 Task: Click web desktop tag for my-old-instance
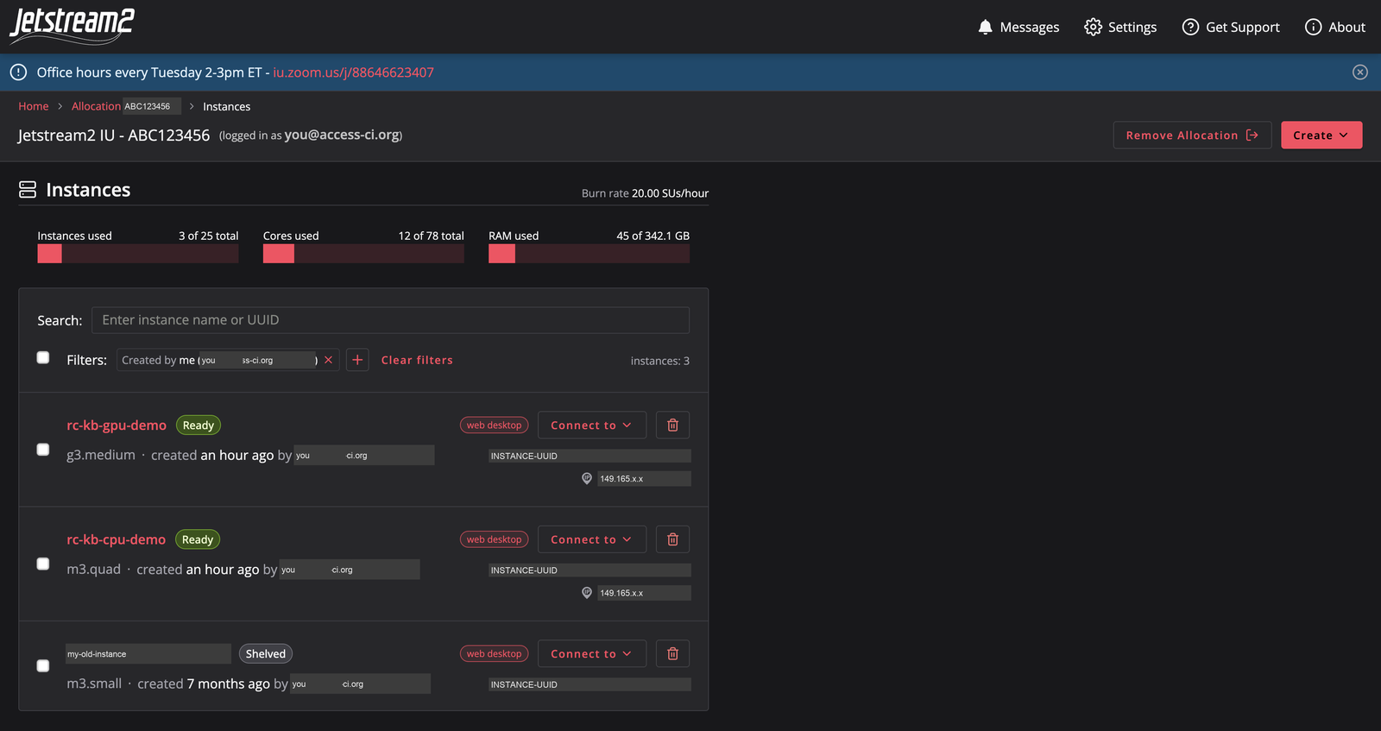[494, 654]
